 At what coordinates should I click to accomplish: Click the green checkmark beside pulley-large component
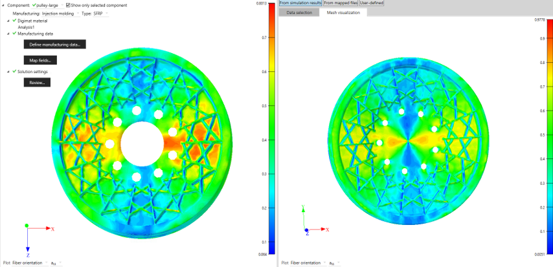[x=34, y=5]
